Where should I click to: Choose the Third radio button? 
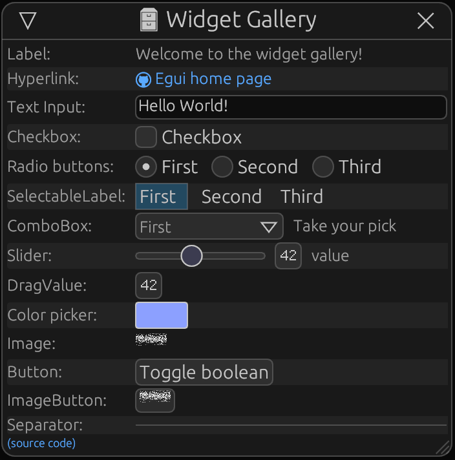click(323, 167)
